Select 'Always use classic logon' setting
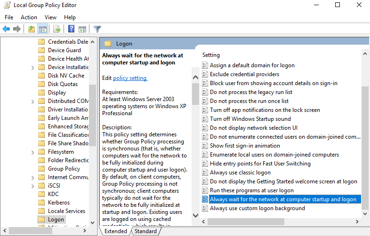Viewport: 370px width, 236px height. tap(240, 173)
